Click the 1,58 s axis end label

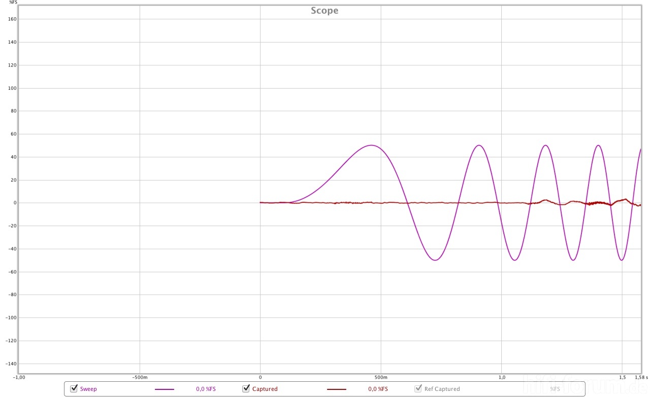click(x=641, y=377)
